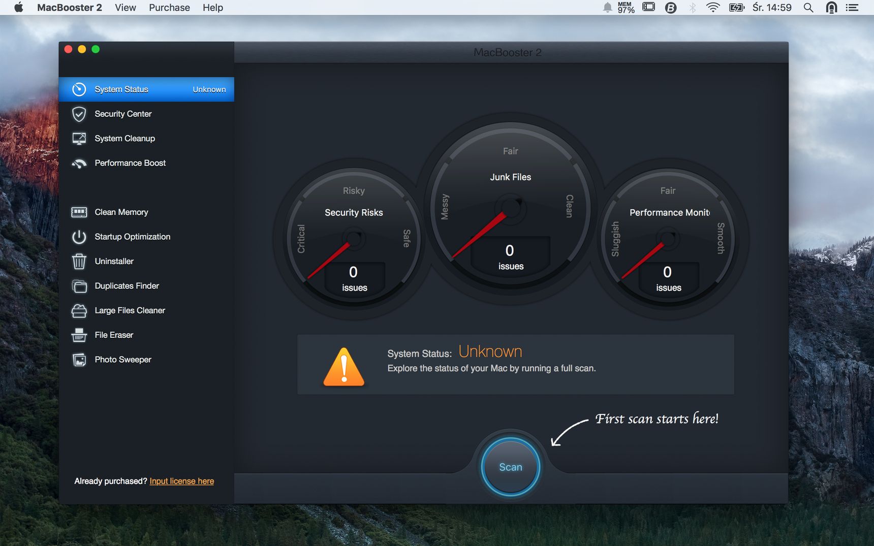Screen dimensions: 874x546
Task: Click the Large Files Cleaner icon
Action: tap(79, 311)
